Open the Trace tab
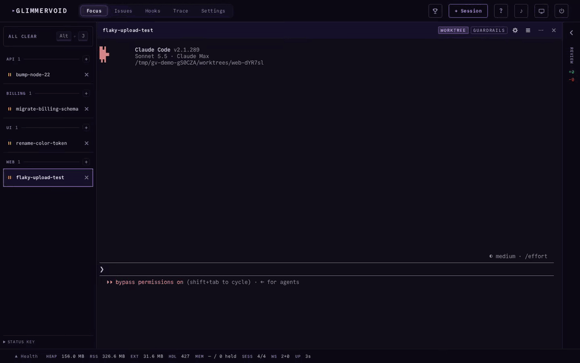This screenshot has height=363, width=580. 181,11
